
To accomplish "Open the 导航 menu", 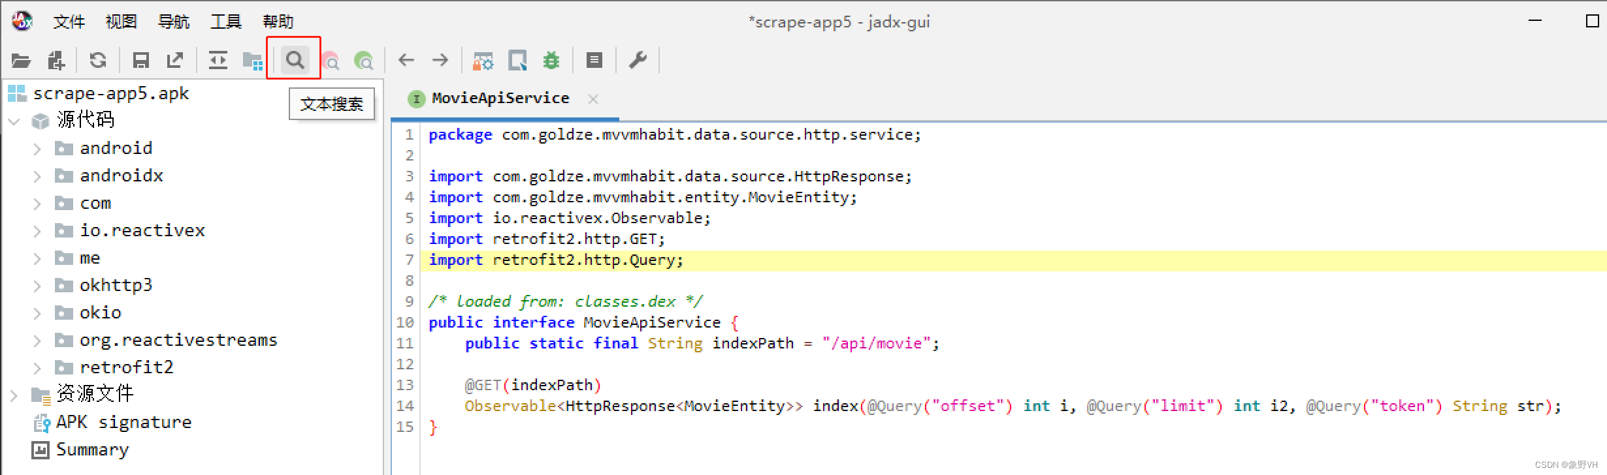I will pos(173,22).
